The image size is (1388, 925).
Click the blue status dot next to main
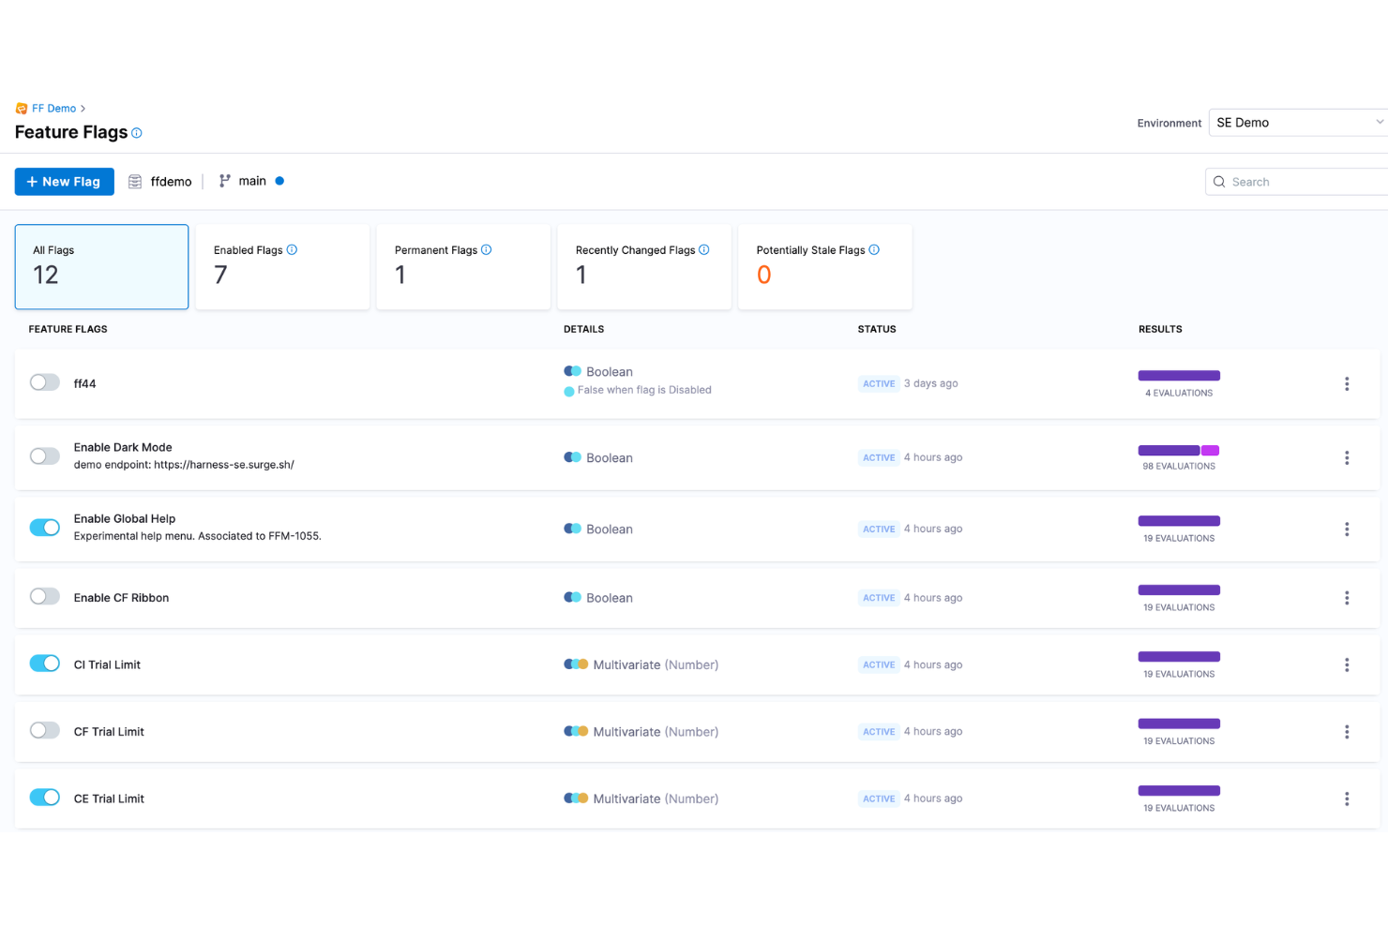pyautogui.click(x=279, y=181)
